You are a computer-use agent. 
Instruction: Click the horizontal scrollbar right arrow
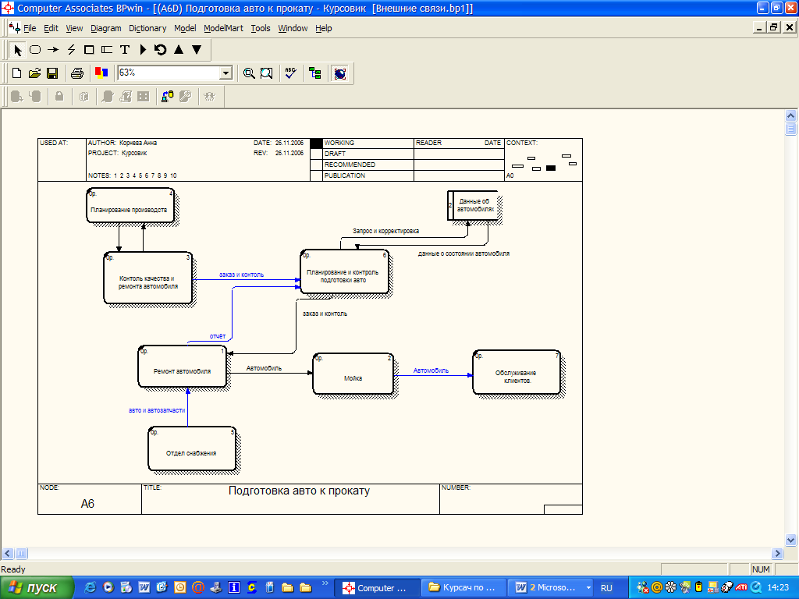[777, 553]
